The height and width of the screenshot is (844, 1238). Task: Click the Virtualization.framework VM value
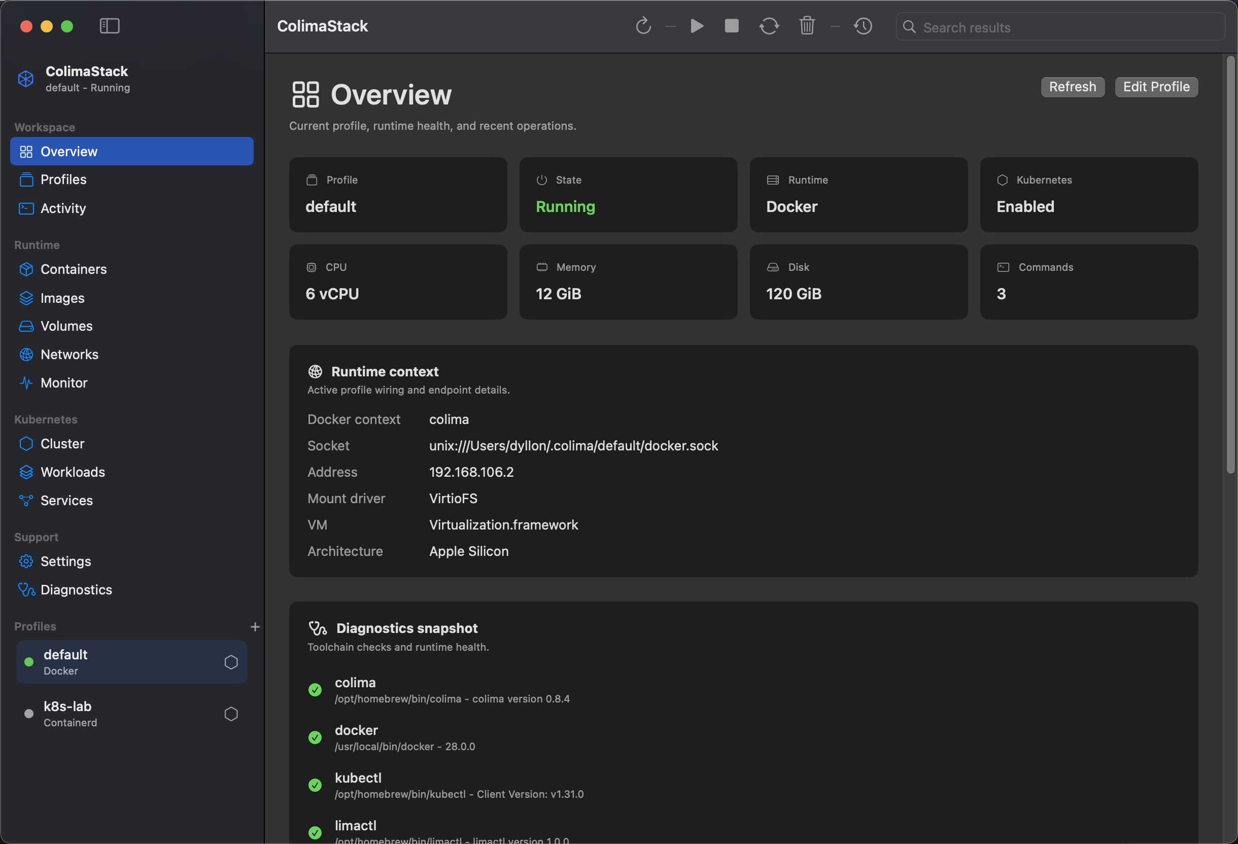tap(503, 525)
